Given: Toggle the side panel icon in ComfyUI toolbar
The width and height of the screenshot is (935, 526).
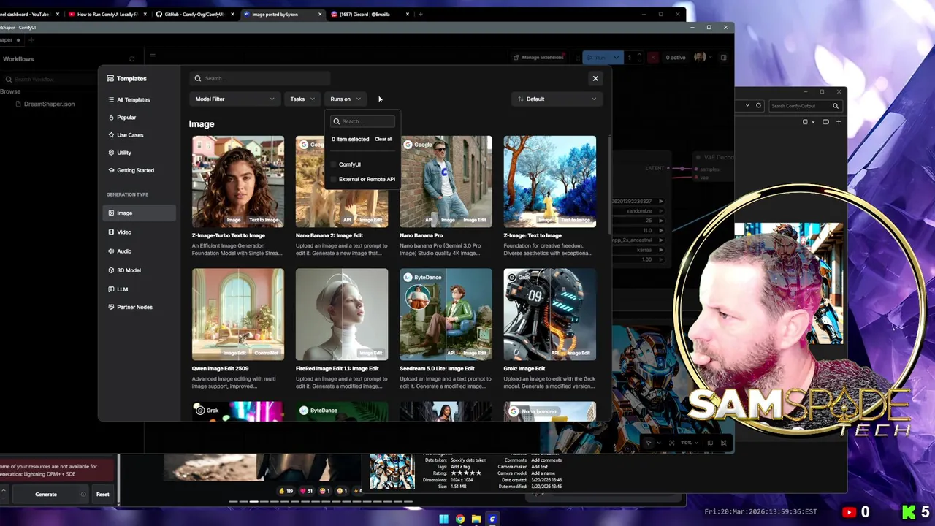Looking at the screenshot, I should tap(723, 58).
